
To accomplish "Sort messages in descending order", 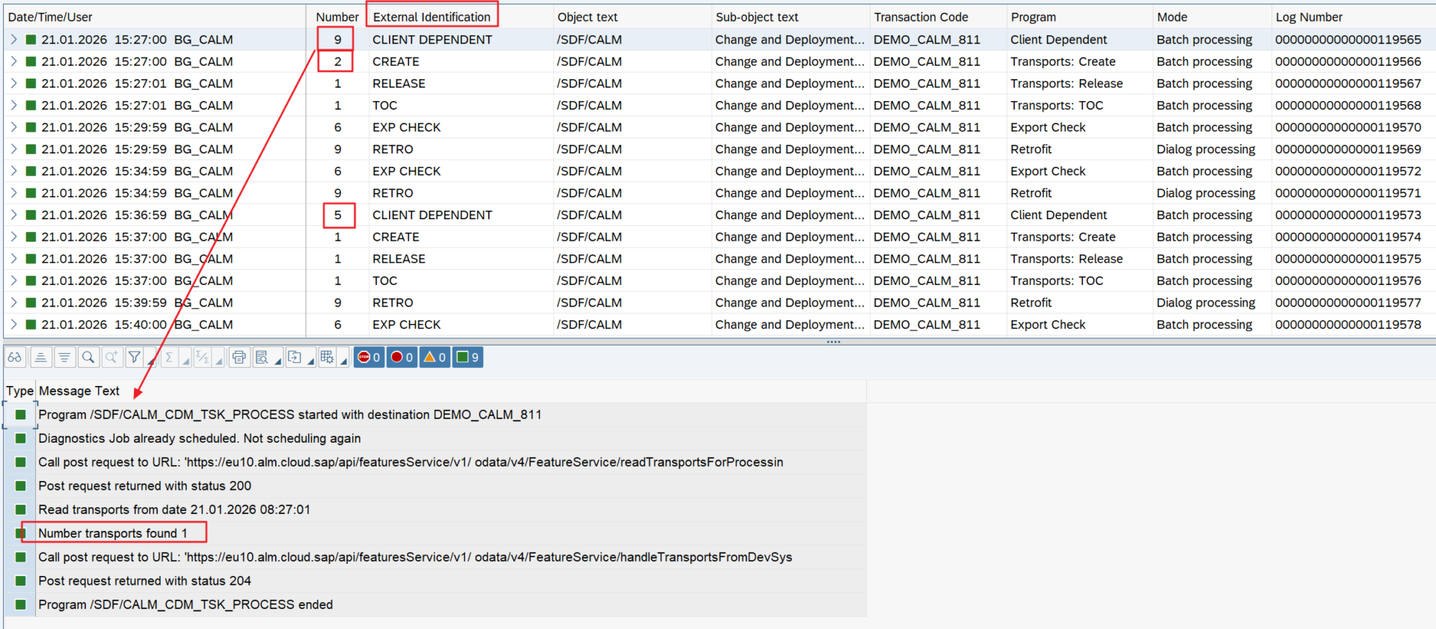I will 65,358.
